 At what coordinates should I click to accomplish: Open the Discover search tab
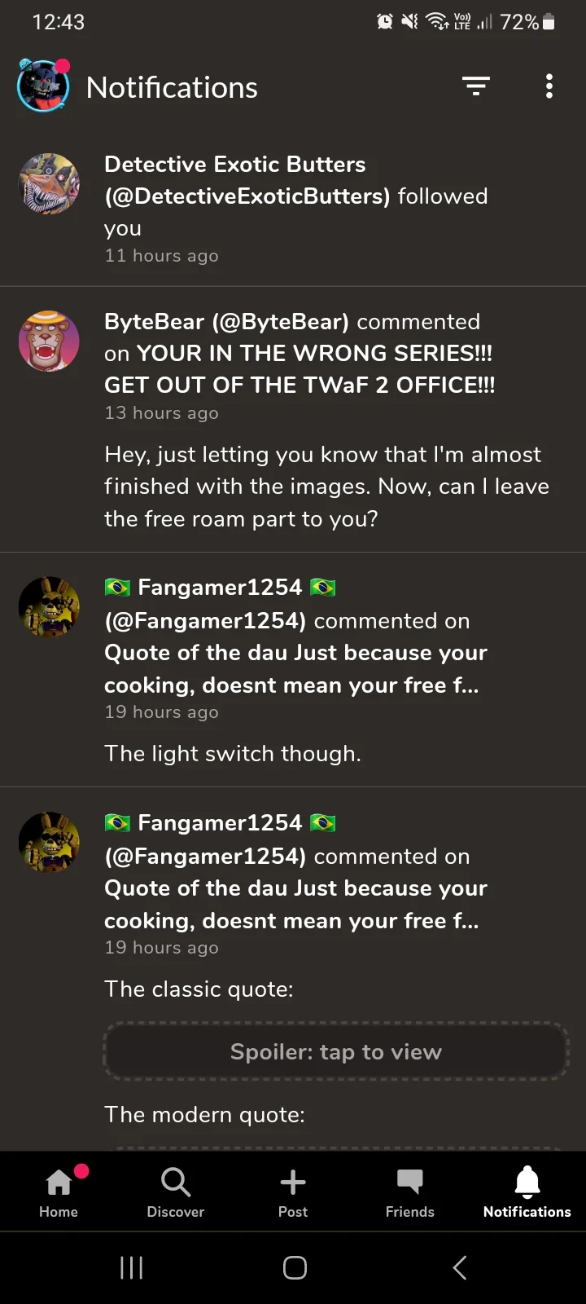click(x=176, y=1192)
